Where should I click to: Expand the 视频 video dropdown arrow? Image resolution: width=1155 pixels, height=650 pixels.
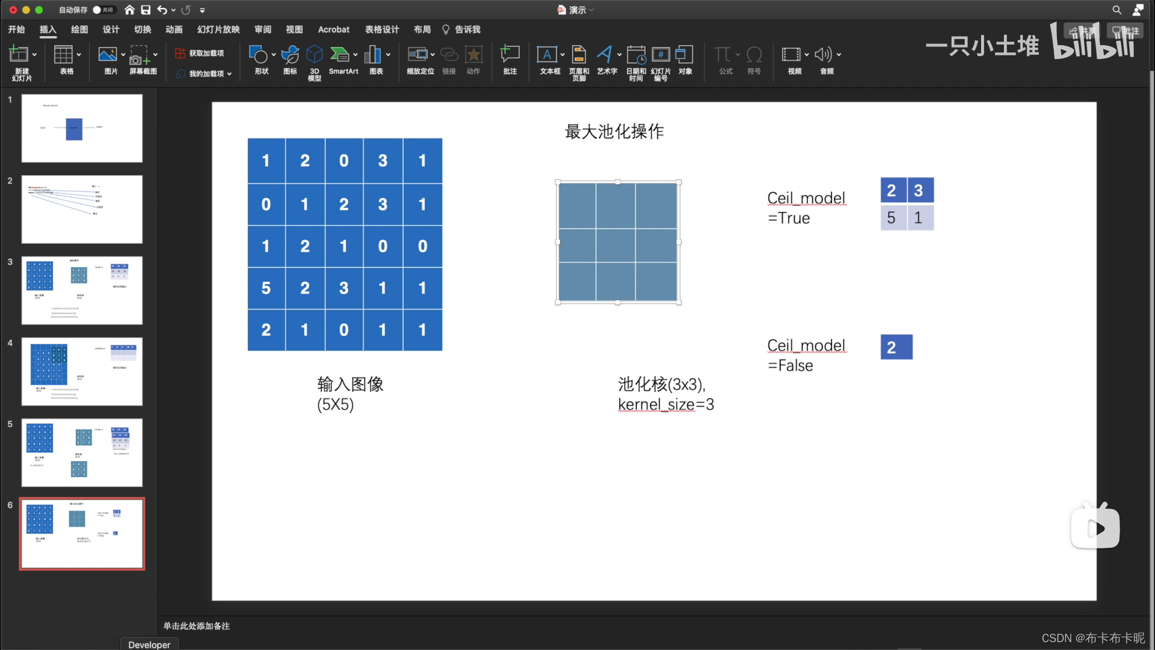(x=806, y=54)
